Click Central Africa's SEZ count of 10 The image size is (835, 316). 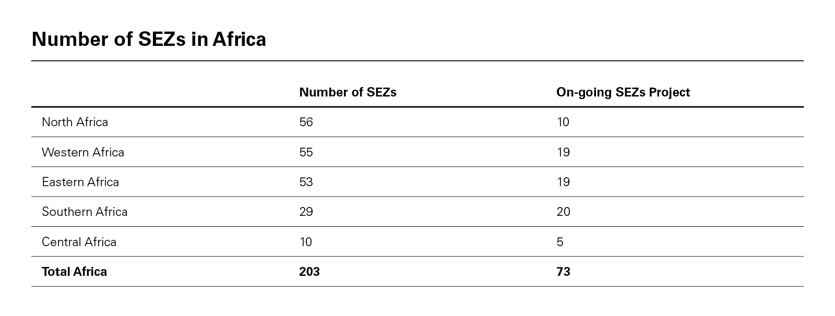click(305, 242)
